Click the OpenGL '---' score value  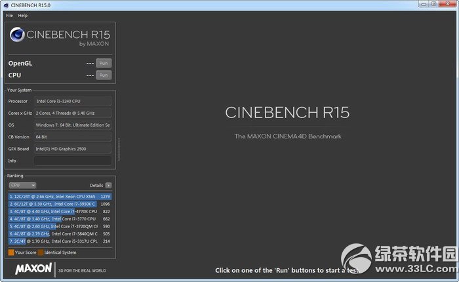click(x=90, y=64)
